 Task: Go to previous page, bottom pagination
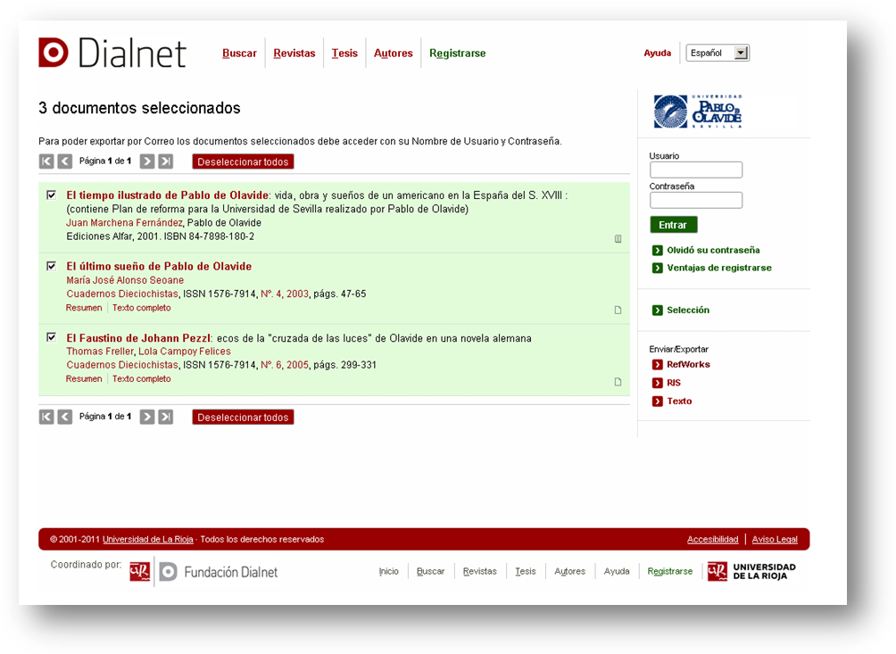click(x=65, y=417)
